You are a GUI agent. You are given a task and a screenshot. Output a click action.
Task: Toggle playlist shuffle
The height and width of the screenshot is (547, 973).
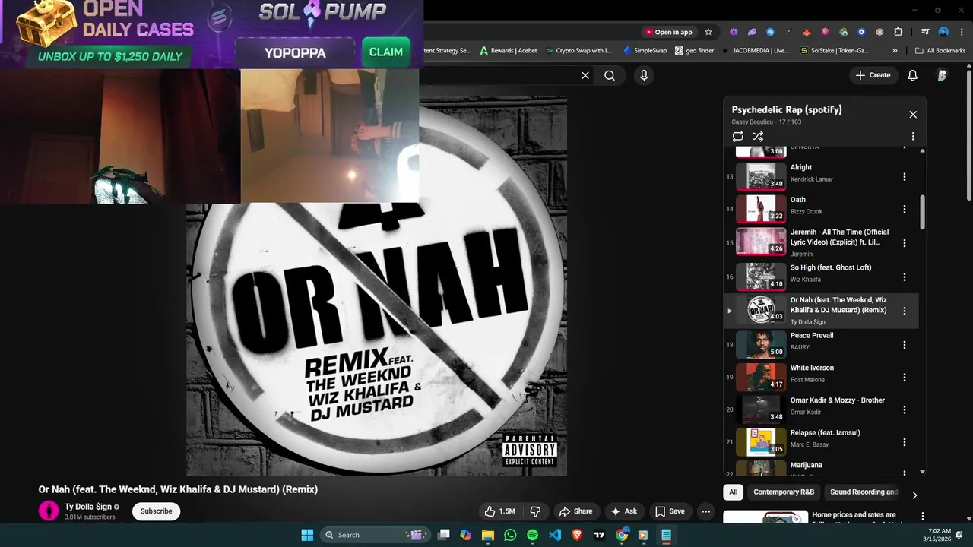[758, 137]
